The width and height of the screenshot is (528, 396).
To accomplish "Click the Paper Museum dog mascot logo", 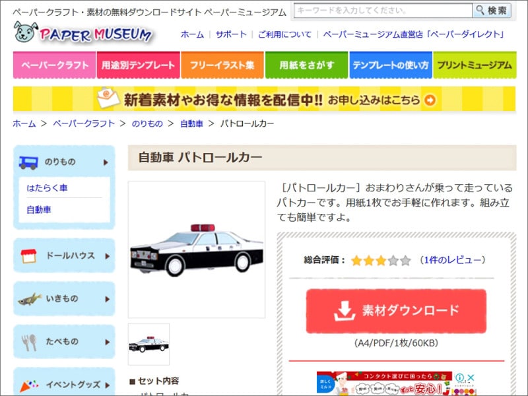I will click(x=23, y=34).
